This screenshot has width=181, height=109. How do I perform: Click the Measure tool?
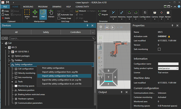point(81,11)
